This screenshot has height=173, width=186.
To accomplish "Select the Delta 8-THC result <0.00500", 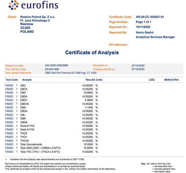I will 87,126.
